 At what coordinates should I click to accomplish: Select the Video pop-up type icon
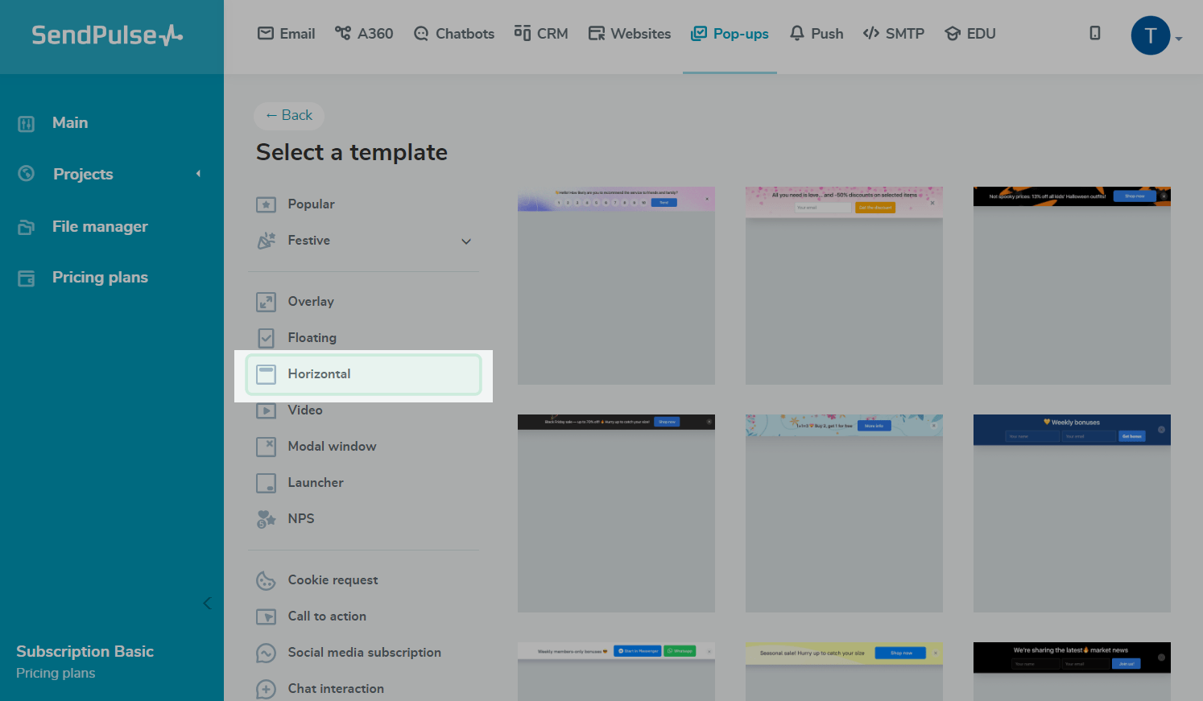[266, 410]
